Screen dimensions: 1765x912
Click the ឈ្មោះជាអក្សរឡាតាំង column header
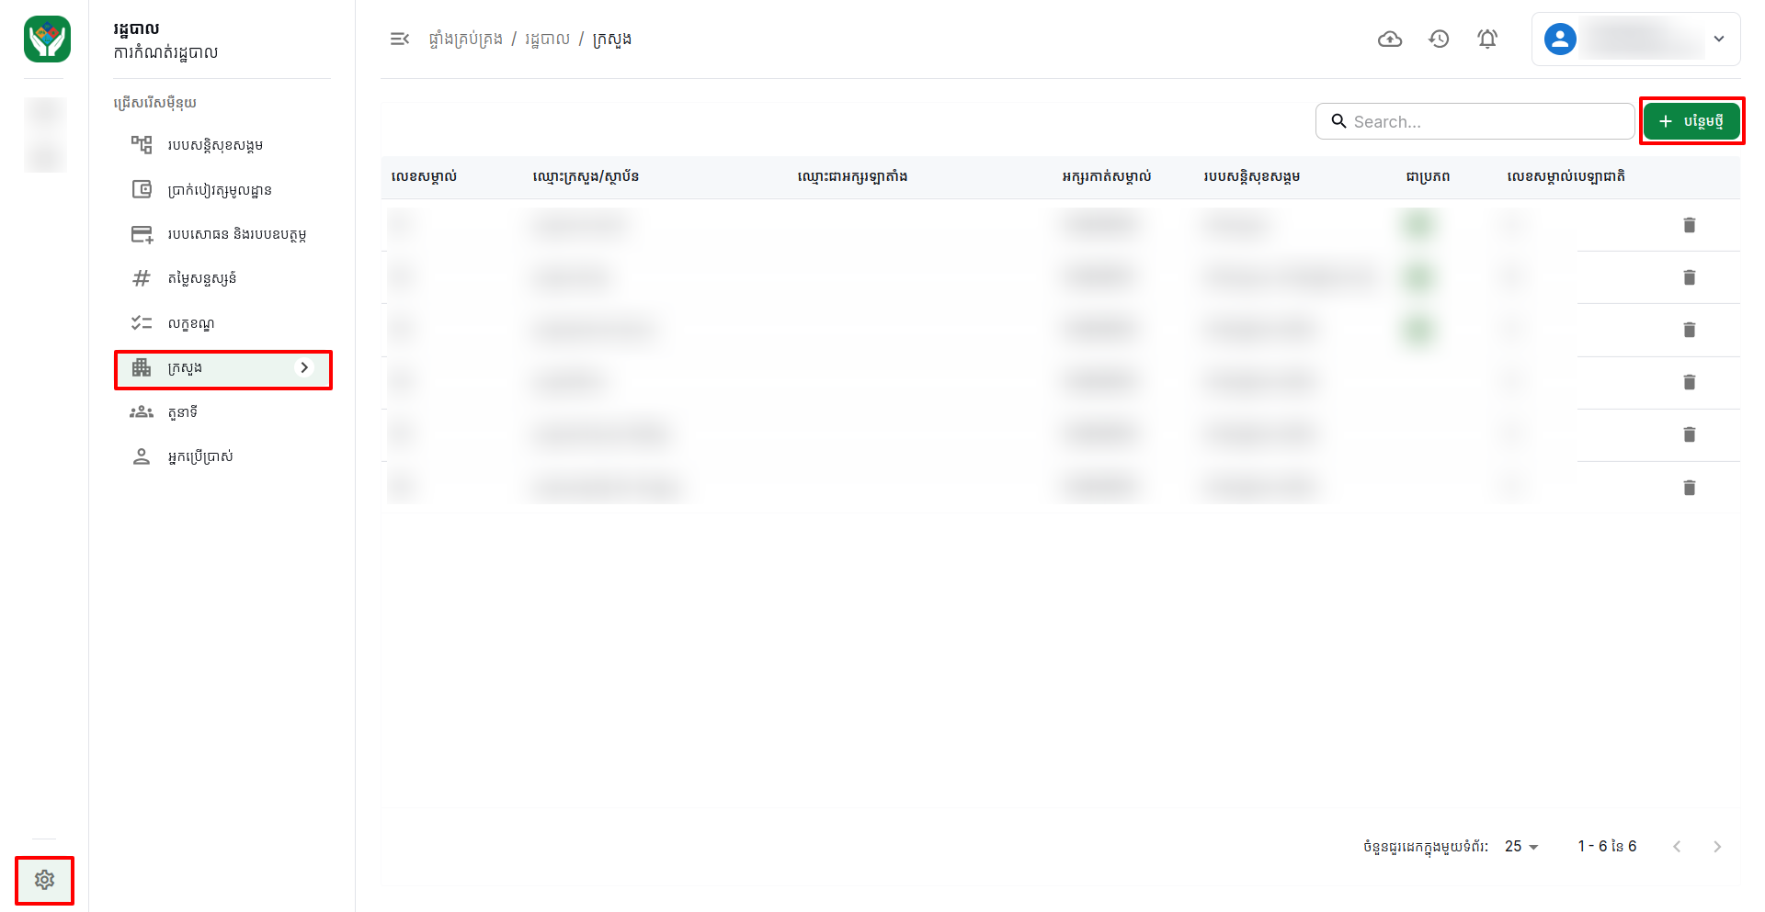[852, 176]
